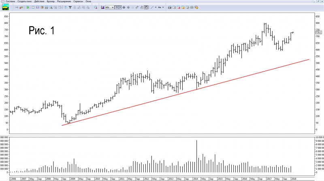Screen dimensions: 324x181
Task: Click the circular target tool icon
Action: coord(128,7)
